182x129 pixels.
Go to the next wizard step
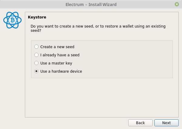[x=166, y=123]
